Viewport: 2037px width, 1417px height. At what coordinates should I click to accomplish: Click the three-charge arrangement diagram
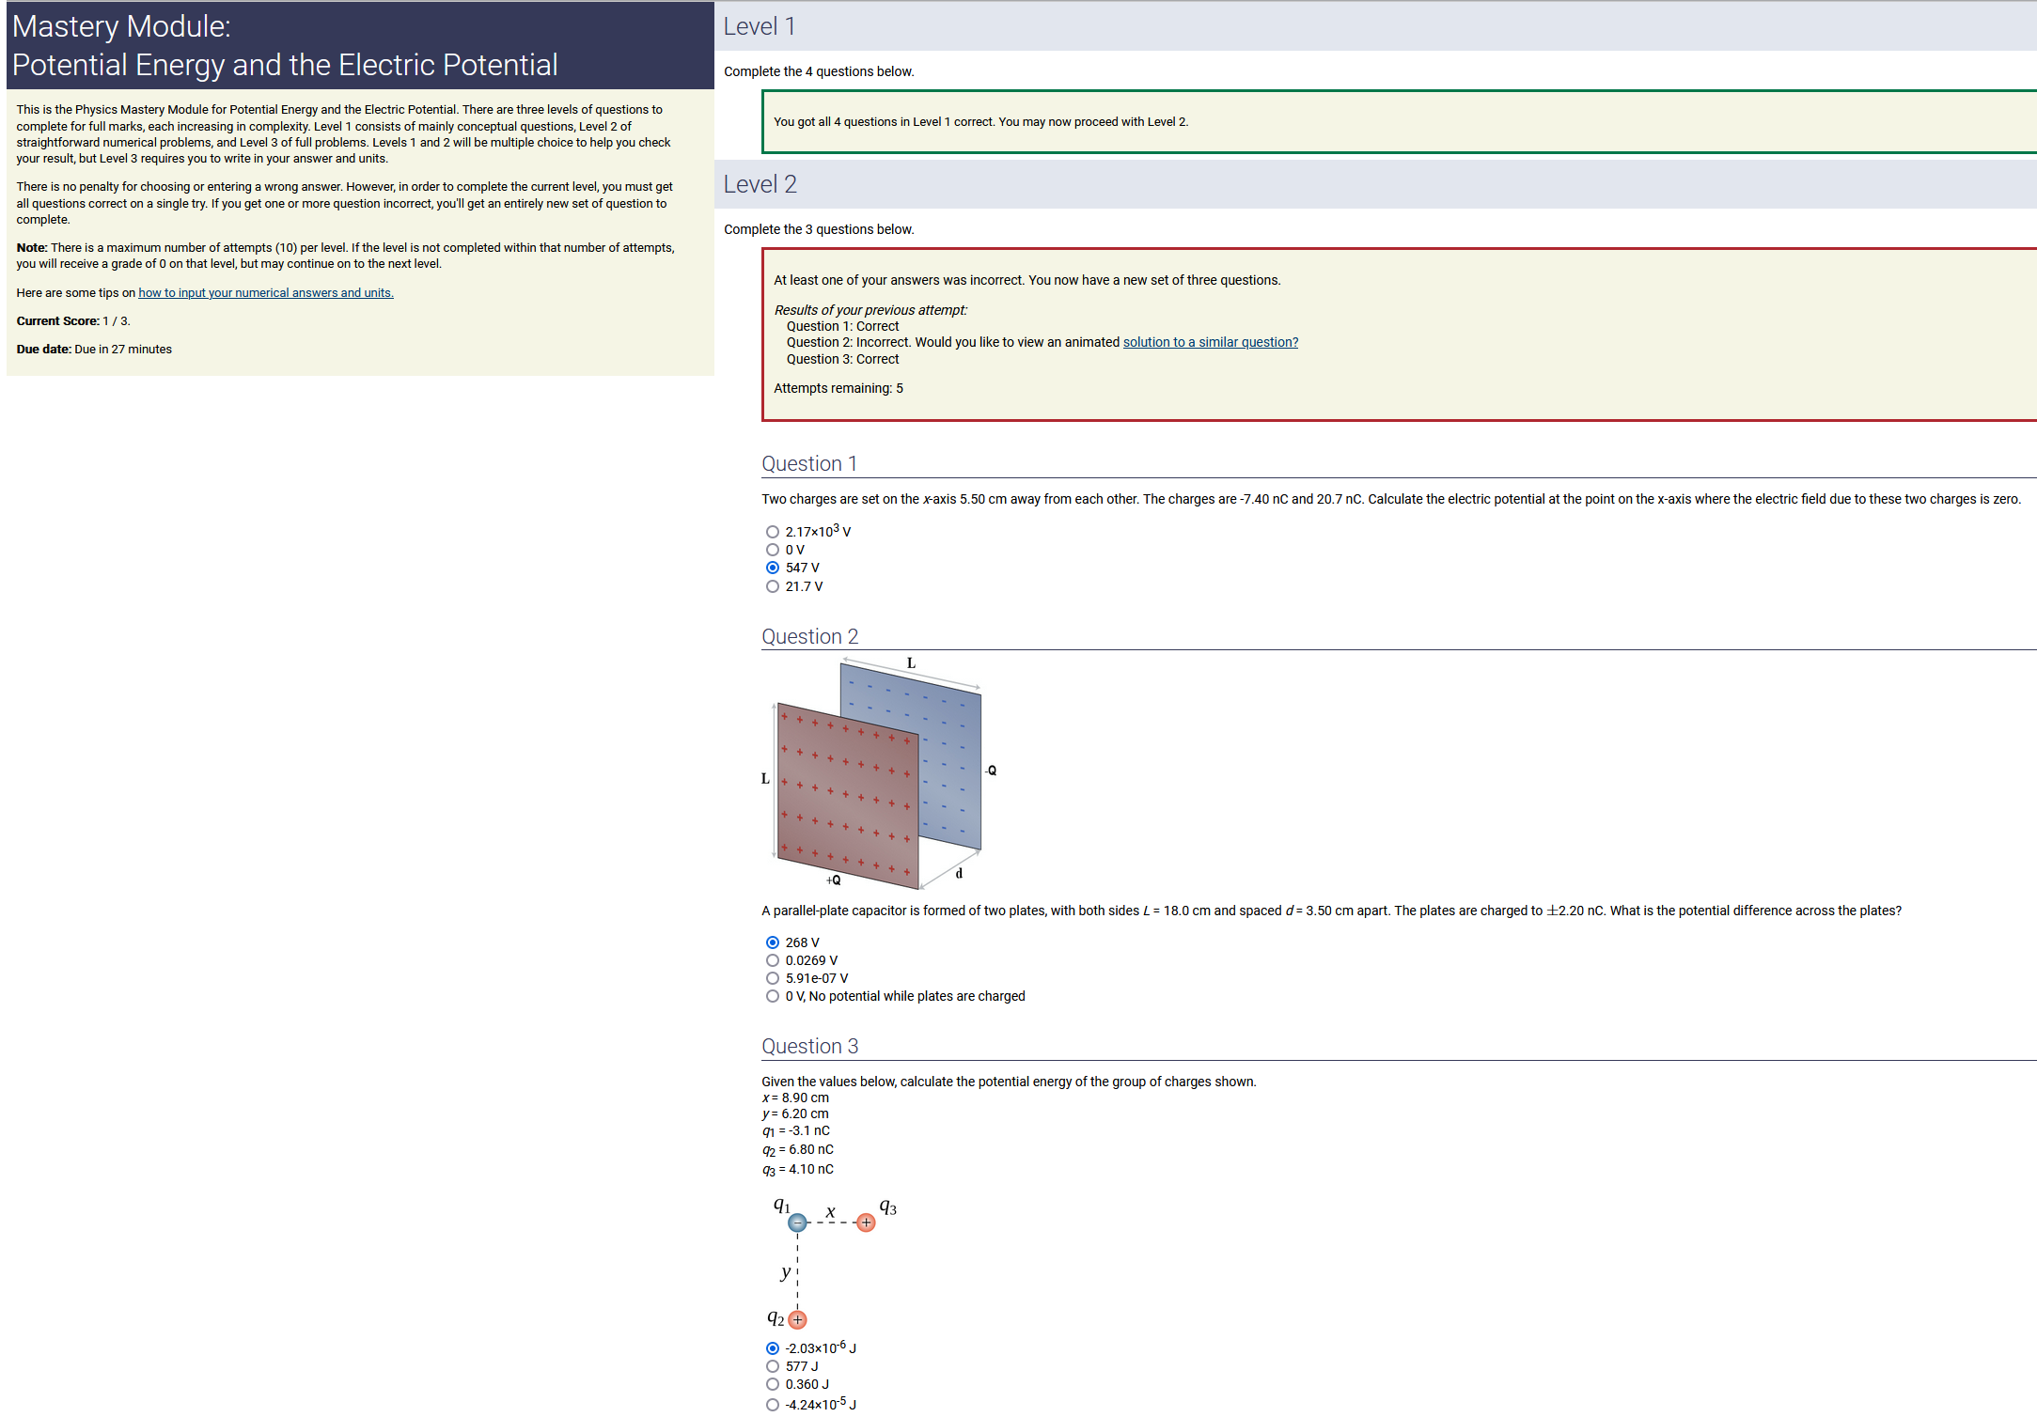pyautogui.click(x=832, y=1264)
